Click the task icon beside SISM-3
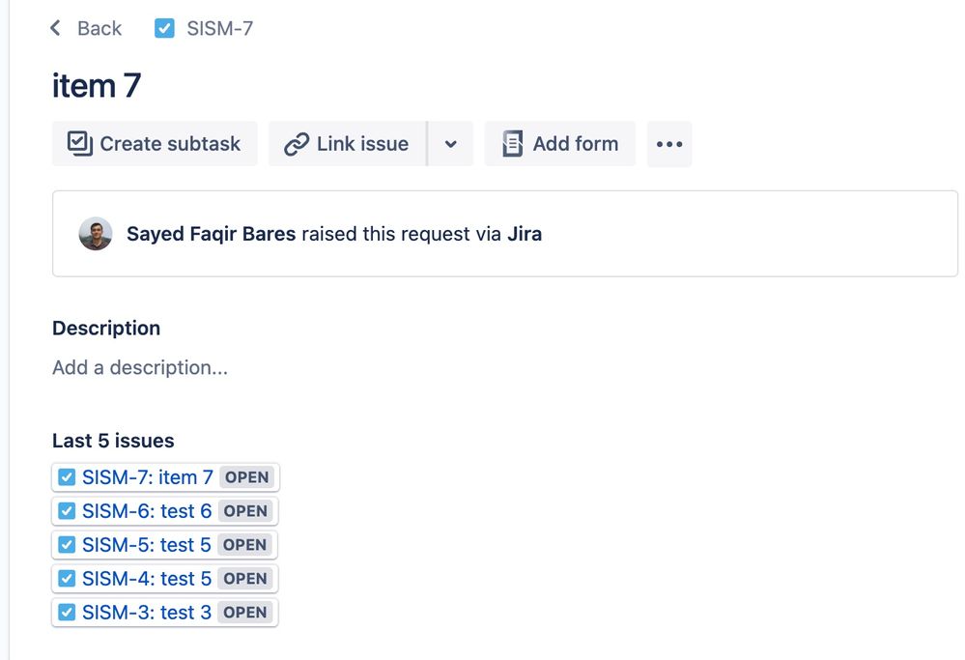Screen dimensions: 965x660 67,613
